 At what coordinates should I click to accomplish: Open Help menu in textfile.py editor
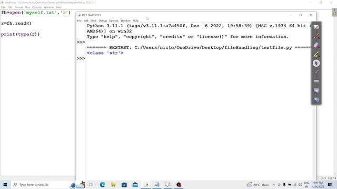click(x=58, y=7)
